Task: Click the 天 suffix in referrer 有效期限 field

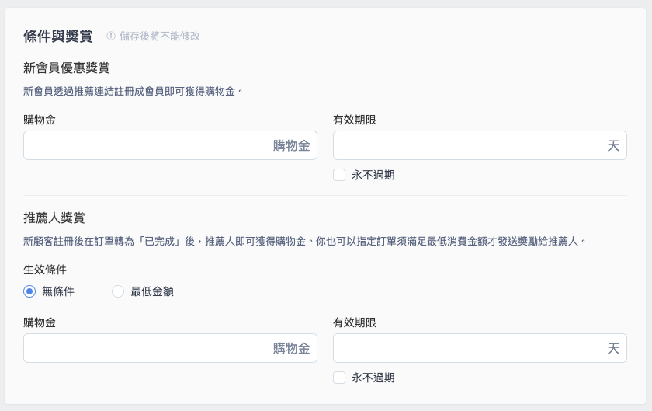Action: [x=613, y=349]
